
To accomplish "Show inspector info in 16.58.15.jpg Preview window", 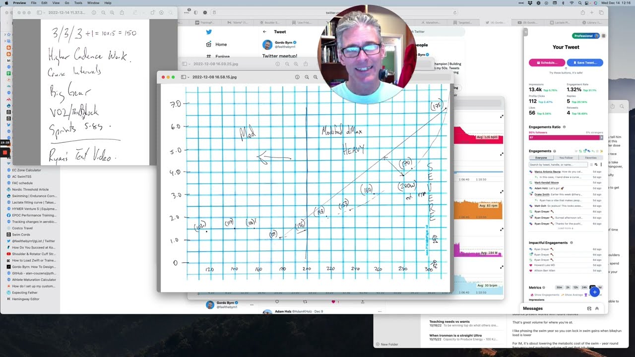I will pos(297,77).
